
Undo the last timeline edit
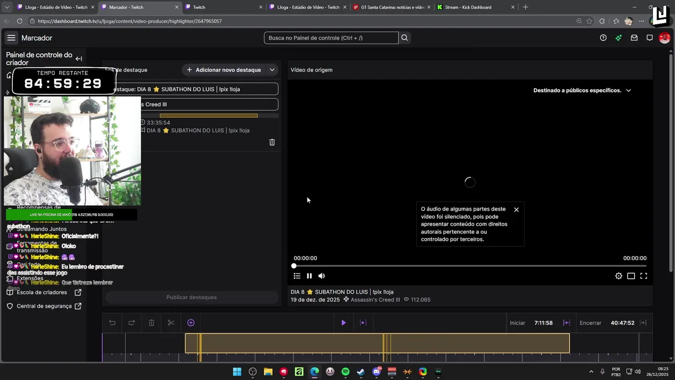tap(112, 322)
